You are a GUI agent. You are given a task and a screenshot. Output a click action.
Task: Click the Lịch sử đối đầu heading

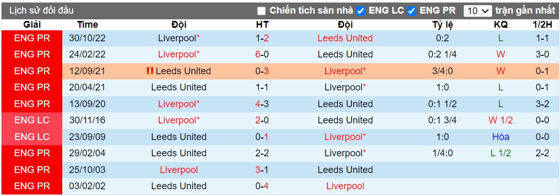tap(41, 10)
